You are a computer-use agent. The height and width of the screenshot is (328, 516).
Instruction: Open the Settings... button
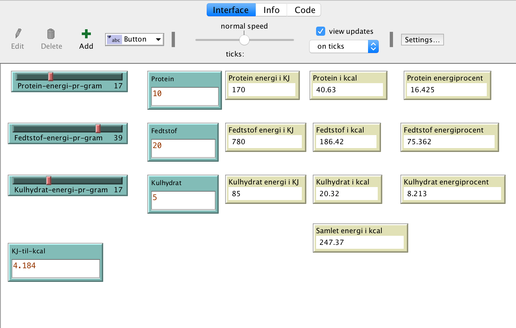coord(422,40)
